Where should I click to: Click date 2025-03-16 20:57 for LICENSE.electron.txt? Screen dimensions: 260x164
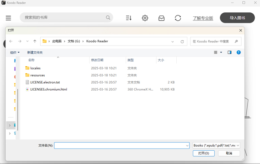[x=104, y=82]
